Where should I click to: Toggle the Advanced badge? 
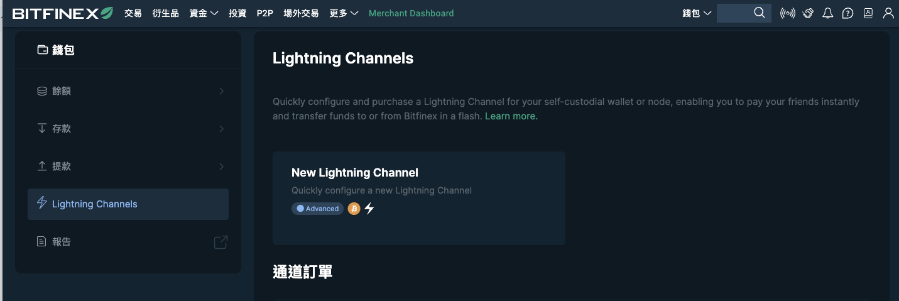tap(317, 209)
